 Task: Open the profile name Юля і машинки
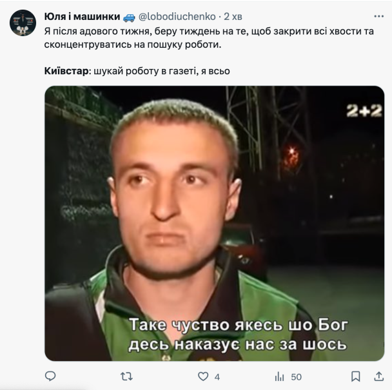click(x=83, y=17)
